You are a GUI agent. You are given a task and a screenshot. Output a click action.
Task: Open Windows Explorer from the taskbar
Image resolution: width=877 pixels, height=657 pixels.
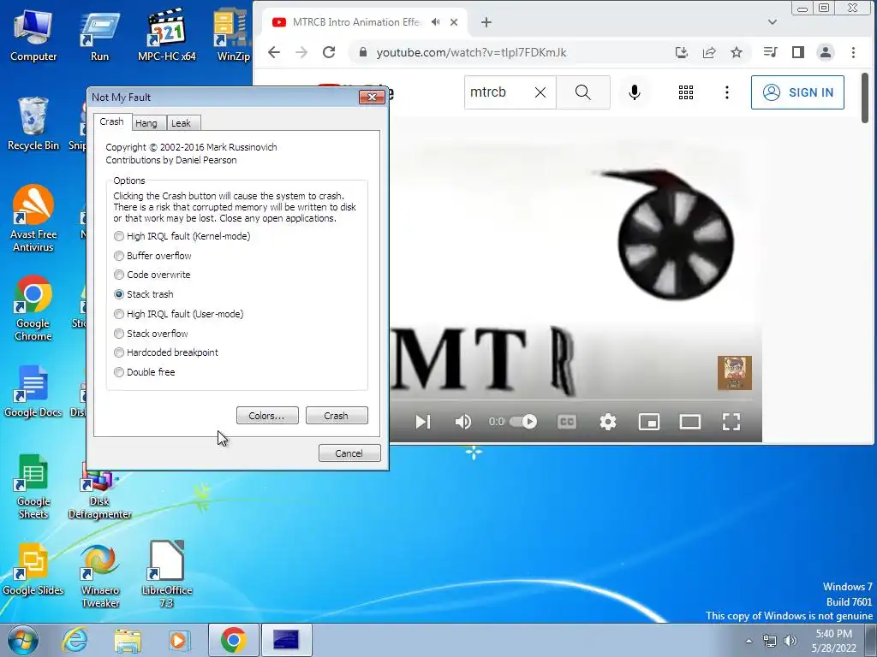[x=128, y=640]
